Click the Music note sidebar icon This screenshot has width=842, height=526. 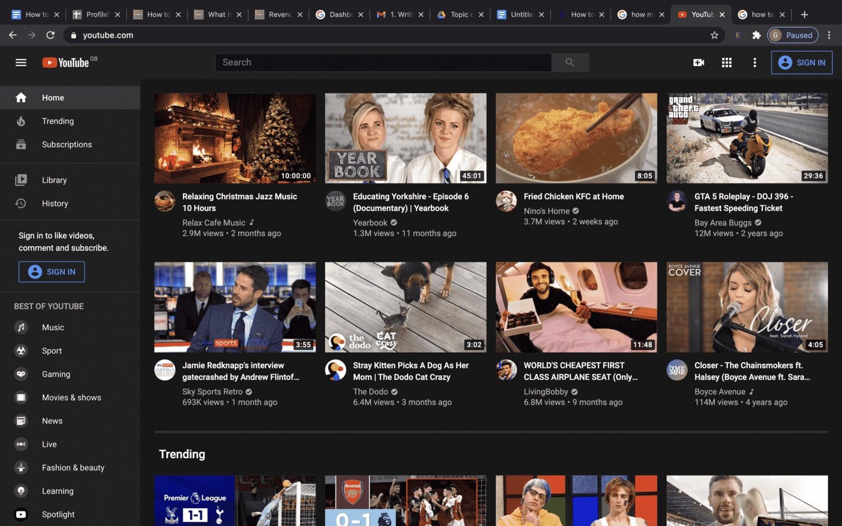tap(21, 327)
